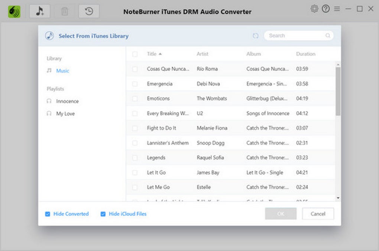Viewport: 379px width, 251px height.
Task: Click the 04:19 duration value
Action: pyautogui.click(x=302, y=99)
